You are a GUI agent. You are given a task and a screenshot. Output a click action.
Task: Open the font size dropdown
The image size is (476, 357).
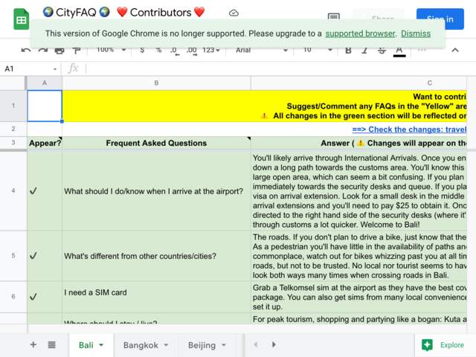[318, 50]
